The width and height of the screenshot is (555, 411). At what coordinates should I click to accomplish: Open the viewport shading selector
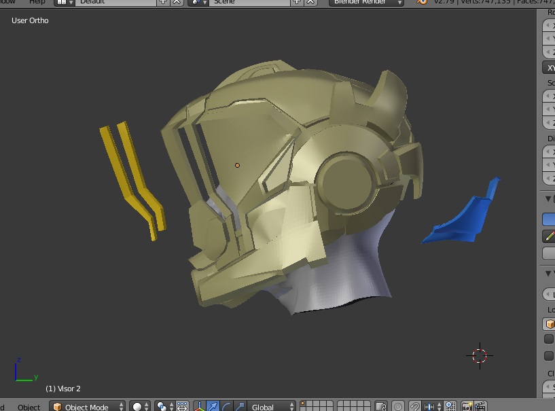140,406
